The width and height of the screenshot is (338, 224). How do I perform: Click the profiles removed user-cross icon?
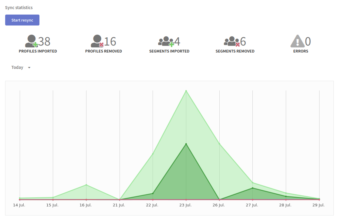(97, 41)
